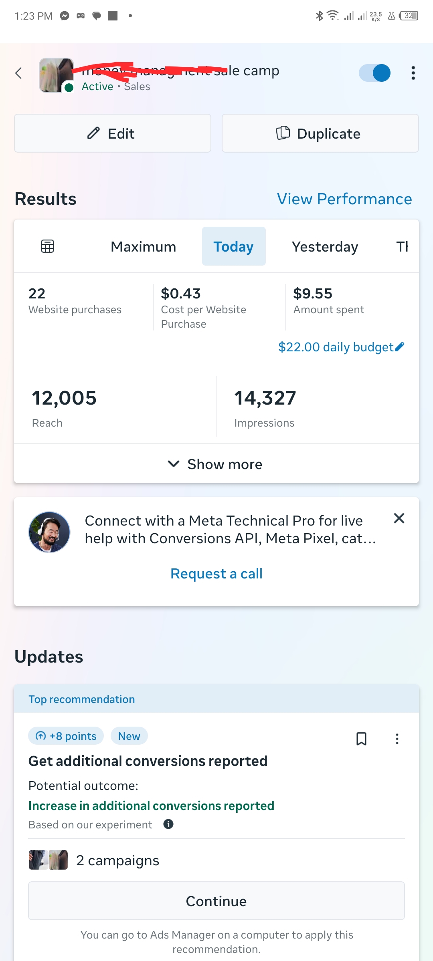Toggle the campaign active switch off
433x961 pixels.
(x=374, y=73)
